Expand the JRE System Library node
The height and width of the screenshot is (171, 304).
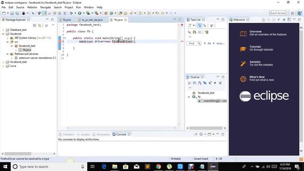tap(8, 38)
